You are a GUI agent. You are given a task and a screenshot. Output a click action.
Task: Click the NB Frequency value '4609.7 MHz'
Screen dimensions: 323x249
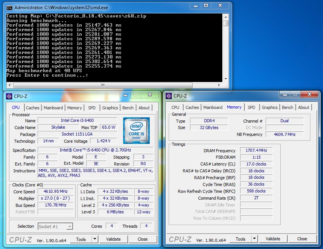(x=285, y=134)
